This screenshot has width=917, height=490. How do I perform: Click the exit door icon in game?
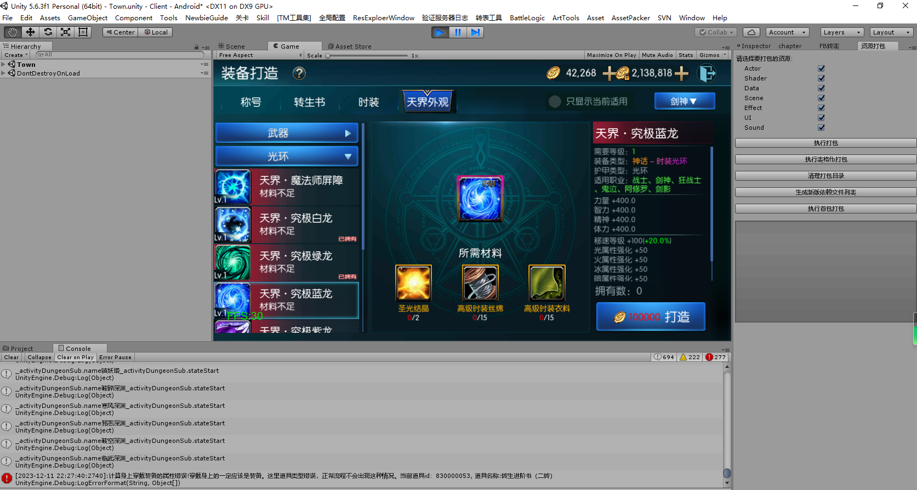(x=707, y=73)
